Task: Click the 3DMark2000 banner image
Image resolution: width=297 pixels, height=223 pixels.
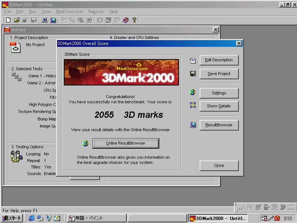Action: tap(121, 72)
